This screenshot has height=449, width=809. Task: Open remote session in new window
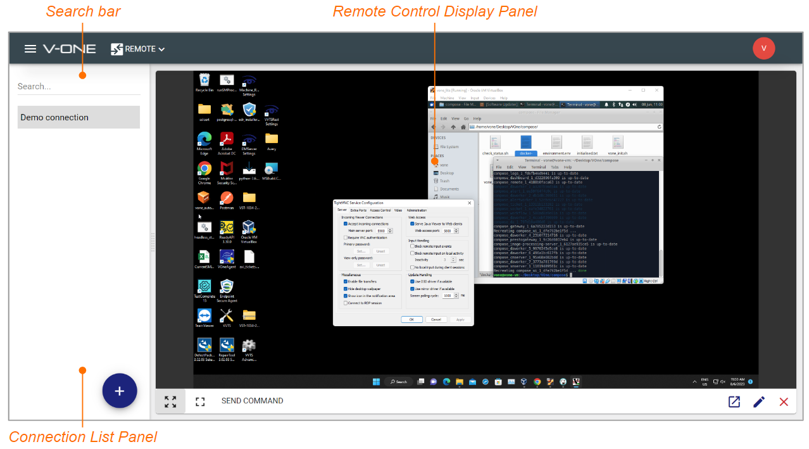(x=734, y=402)
